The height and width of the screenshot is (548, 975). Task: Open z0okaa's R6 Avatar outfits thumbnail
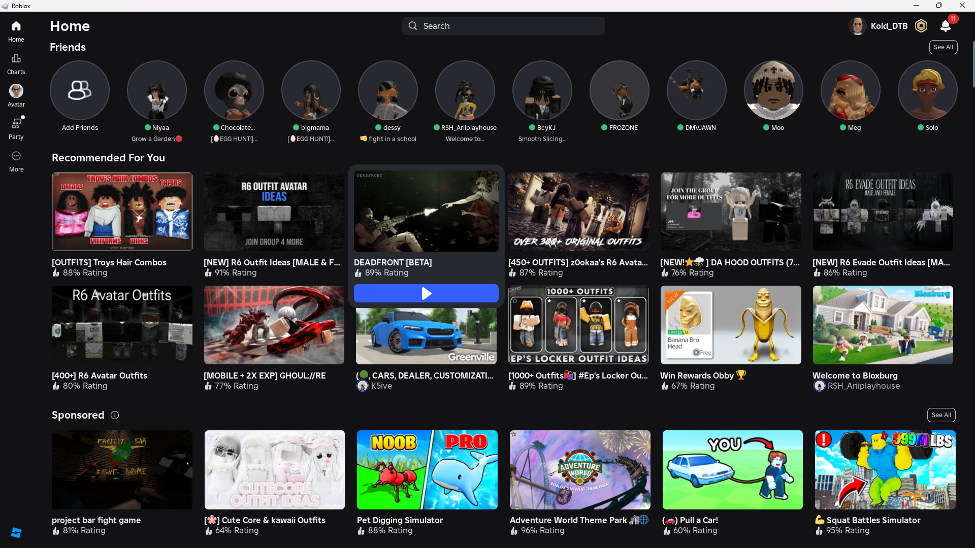pos(578,212)
